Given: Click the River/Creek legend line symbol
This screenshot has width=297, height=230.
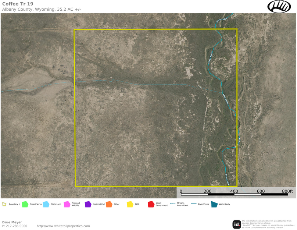Looking at the screenshot, I should pyautogui.click(x=193, y=204).
